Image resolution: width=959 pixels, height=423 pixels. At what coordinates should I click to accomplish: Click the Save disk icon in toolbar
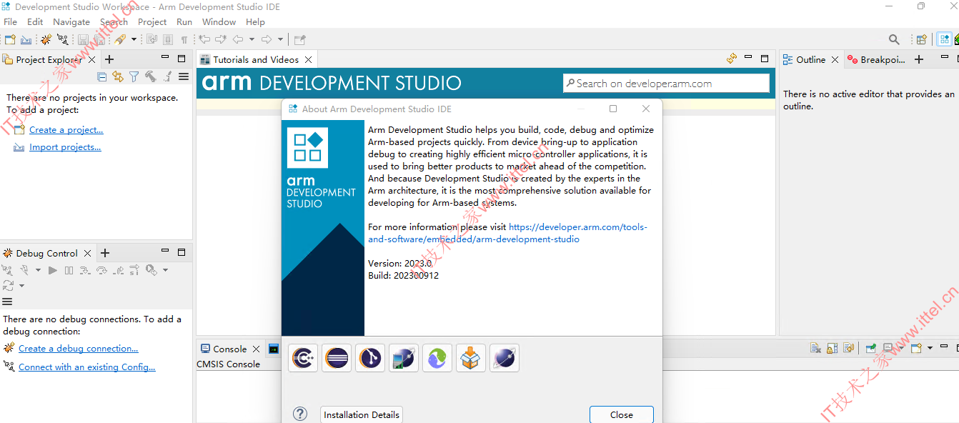pyautogui.click(x=83, y=39)
